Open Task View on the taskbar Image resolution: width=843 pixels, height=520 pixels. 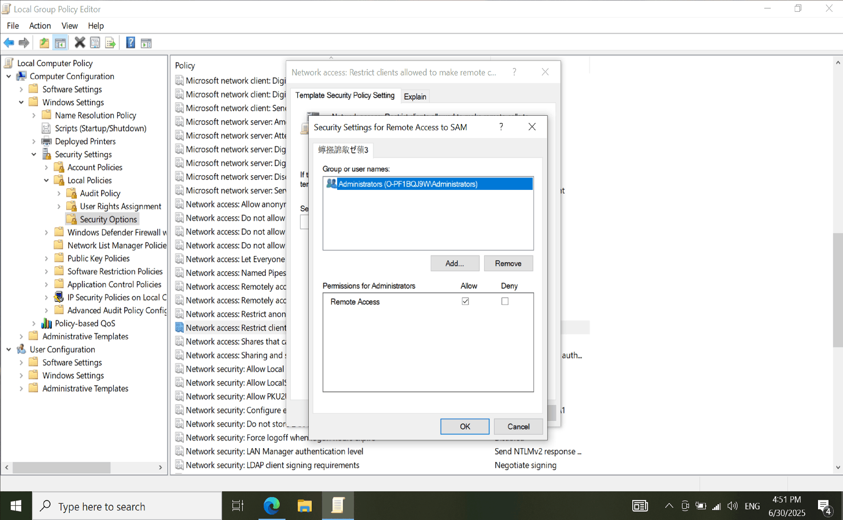(x=238, y=506)
